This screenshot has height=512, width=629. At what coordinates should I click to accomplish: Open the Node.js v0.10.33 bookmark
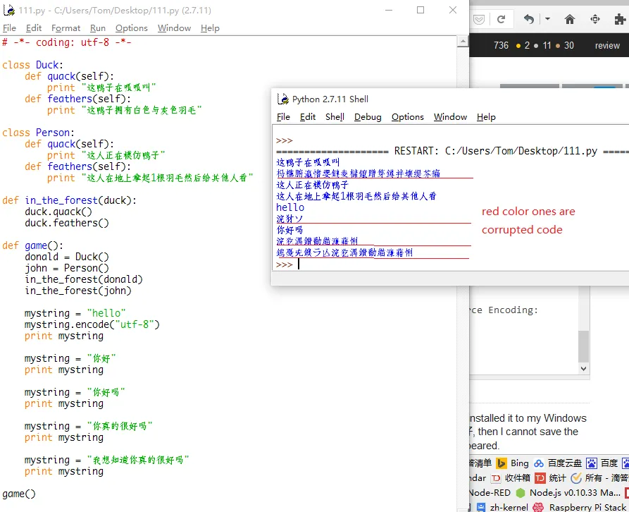click(x=568, y=493)
